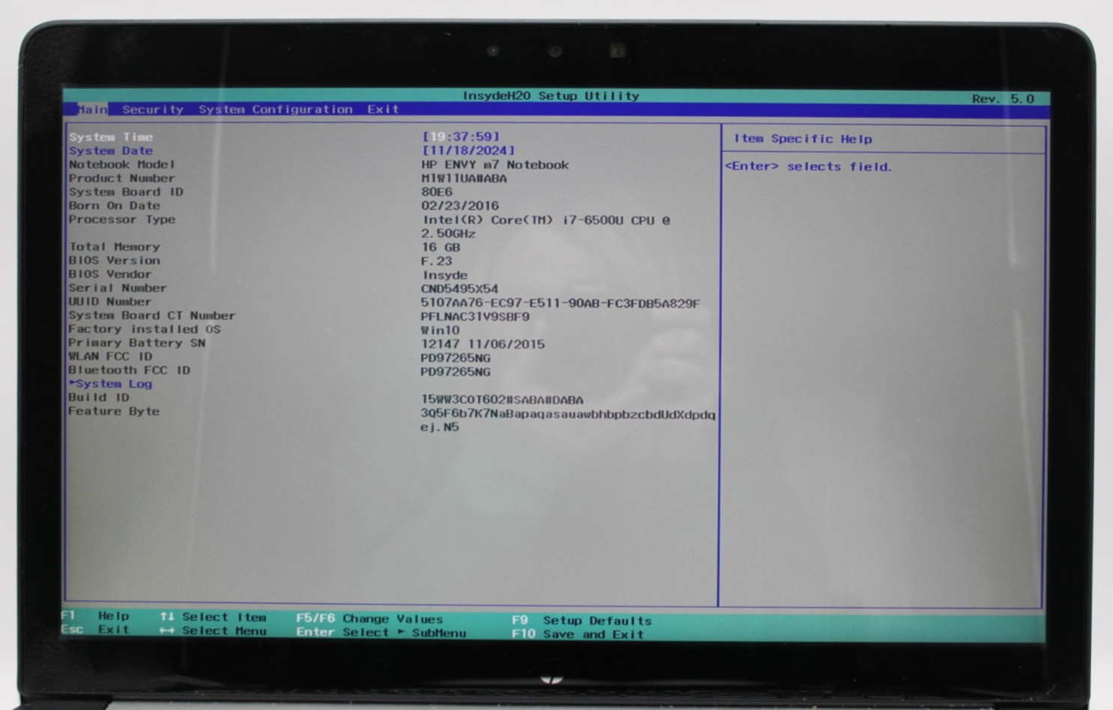
Task: Click product number M1W11UA#ABA
Action: coord(464,179)
